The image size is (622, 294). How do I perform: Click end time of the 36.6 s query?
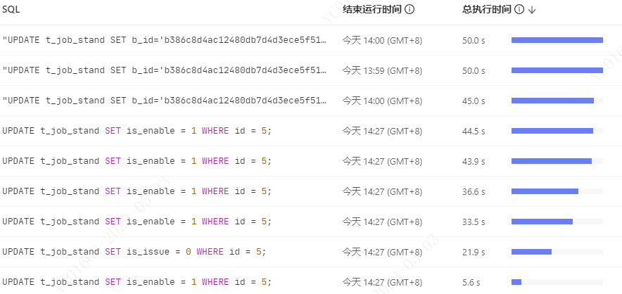pos(382,191)
